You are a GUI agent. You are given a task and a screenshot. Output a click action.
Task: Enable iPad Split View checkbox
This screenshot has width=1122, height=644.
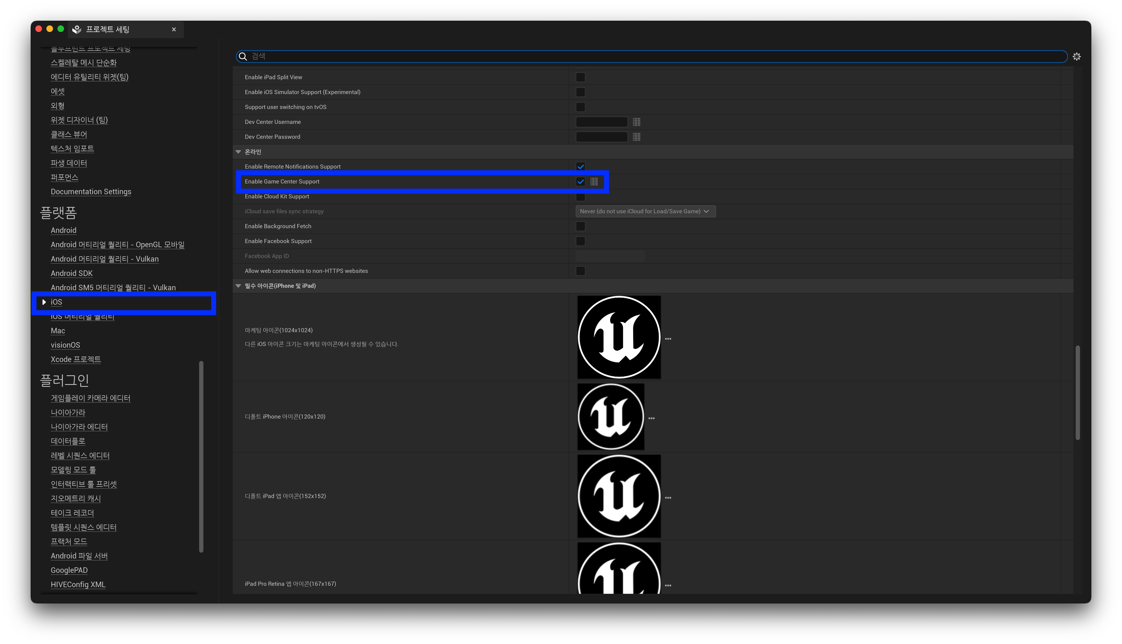(581, 78)
